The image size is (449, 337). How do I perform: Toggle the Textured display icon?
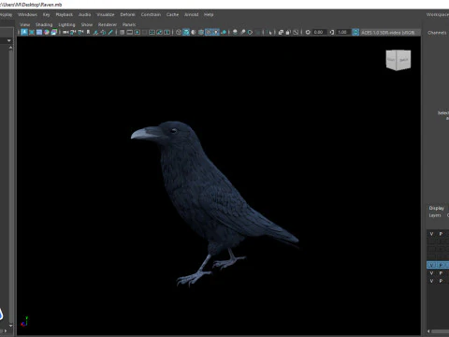click(209, 32)
